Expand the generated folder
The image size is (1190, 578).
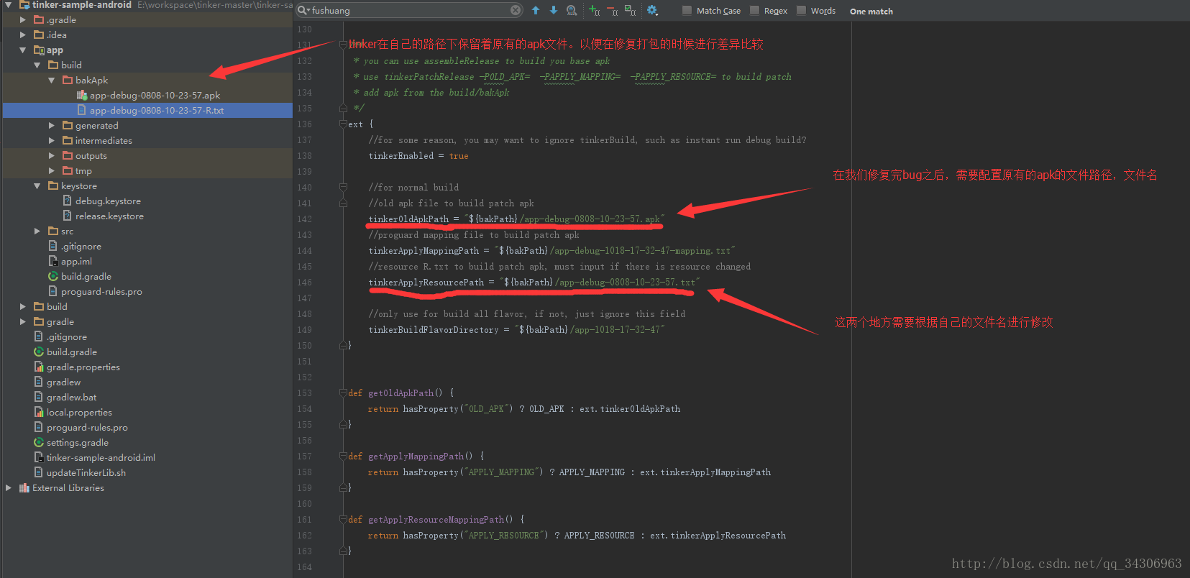(x=52, y=125)
